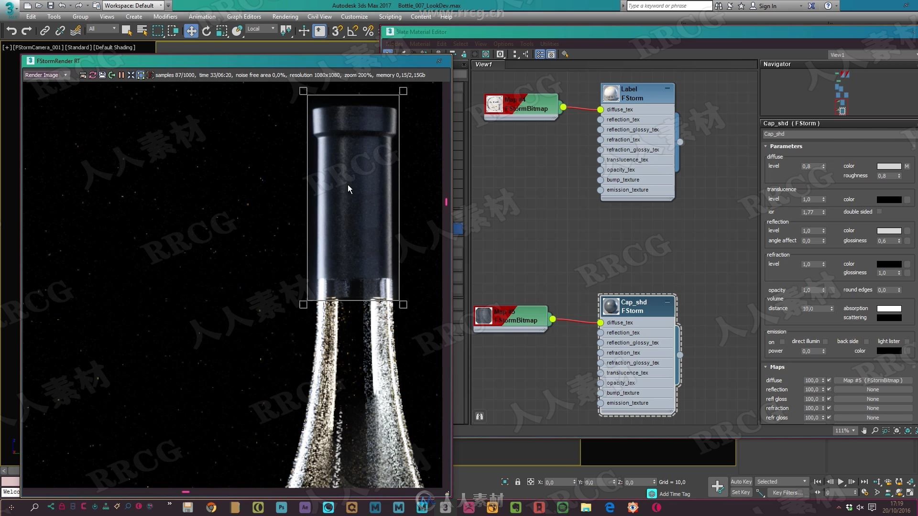
Task: Open the Local reference coordinate dropdown
Action: 261,29
